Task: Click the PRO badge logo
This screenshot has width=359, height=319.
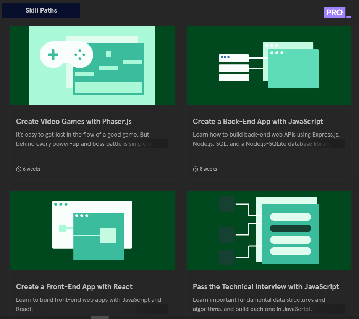Action: coord(338,12)
